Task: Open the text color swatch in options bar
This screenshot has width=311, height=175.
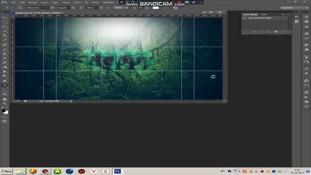Action: tap(155, 8)
